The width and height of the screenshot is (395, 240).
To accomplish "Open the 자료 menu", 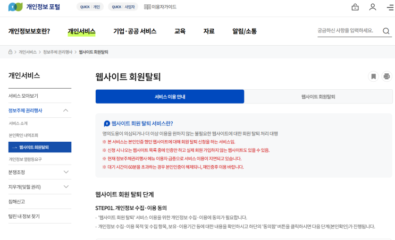I will click(209, 31).
